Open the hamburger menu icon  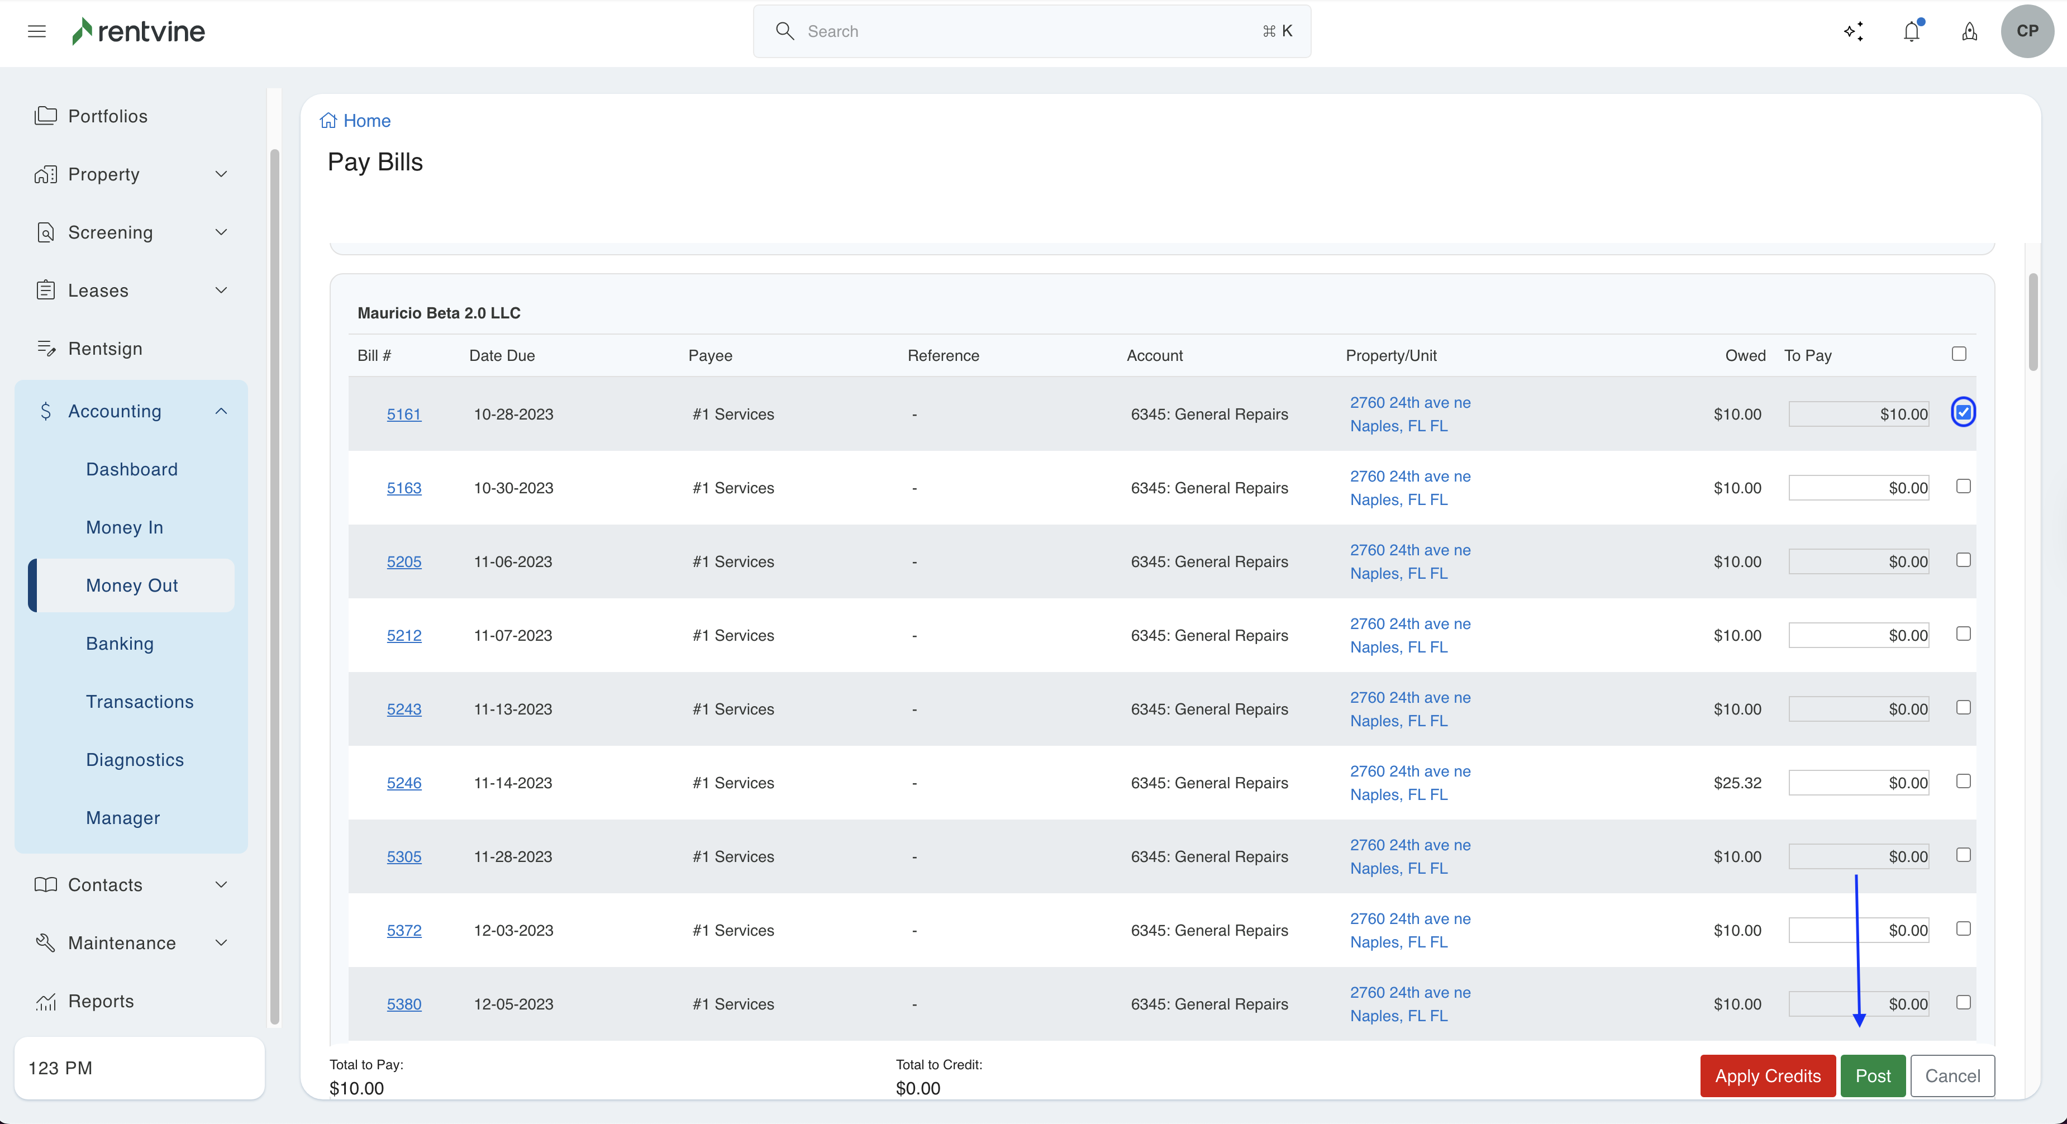click(36, 31)
